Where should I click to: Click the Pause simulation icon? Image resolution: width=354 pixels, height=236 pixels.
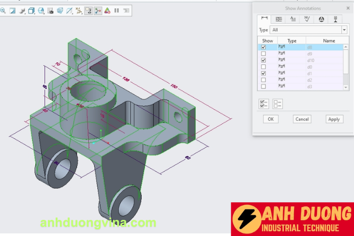click(117, 10)
